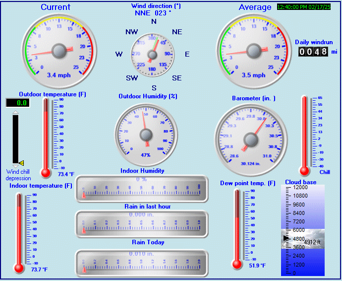The height and width of the screenshot is (281, 342).
Task: Click the Daily windrun odometer counter
Action: (313, 52)
